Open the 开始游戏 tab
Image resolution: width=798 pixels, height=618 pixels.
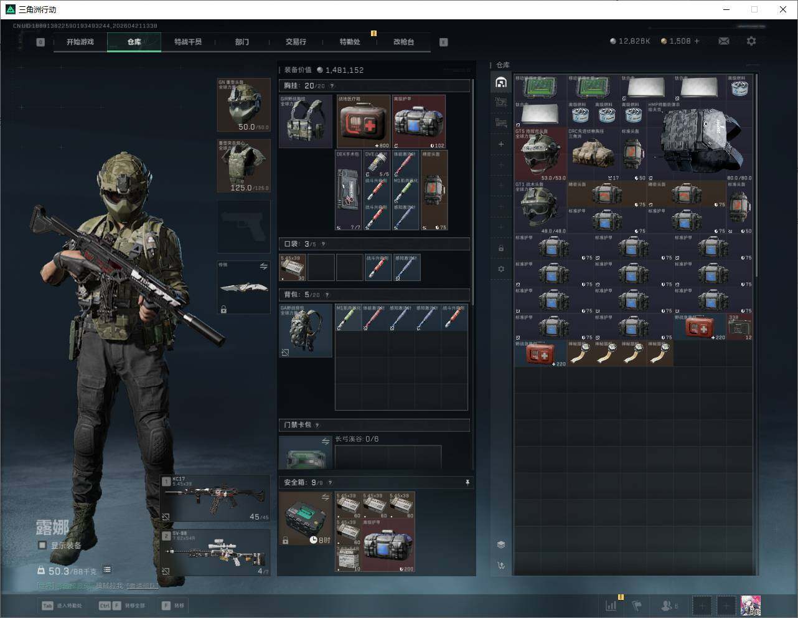point(80,42)
